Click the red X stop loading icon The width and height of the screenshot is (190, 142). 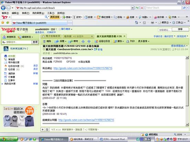click(x=142, y=8)
